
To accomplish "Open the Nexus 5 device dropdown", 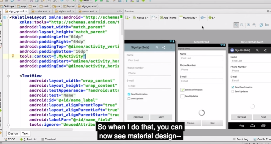I will coord(141,18).
